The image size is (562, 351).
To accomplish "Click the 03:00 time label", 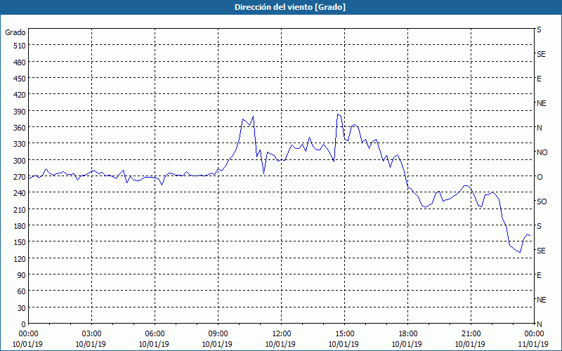I will (91, 334).
